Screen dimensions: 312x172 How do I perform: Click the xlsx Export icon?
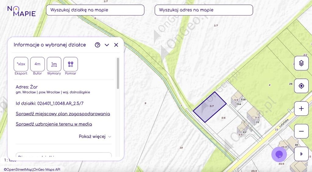(21, 64)
